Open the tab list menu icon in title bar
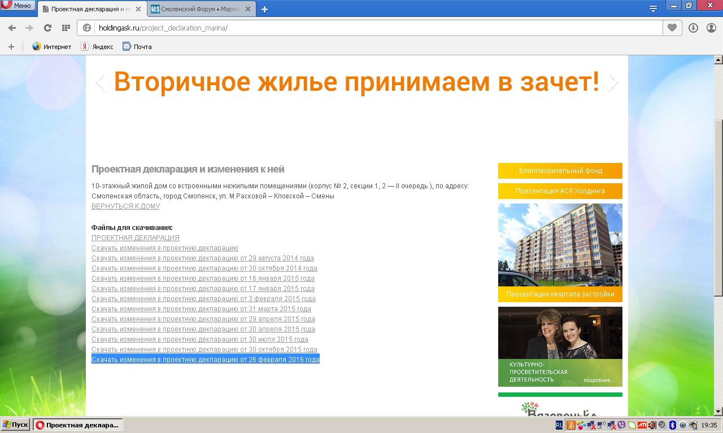 point(653,8)
